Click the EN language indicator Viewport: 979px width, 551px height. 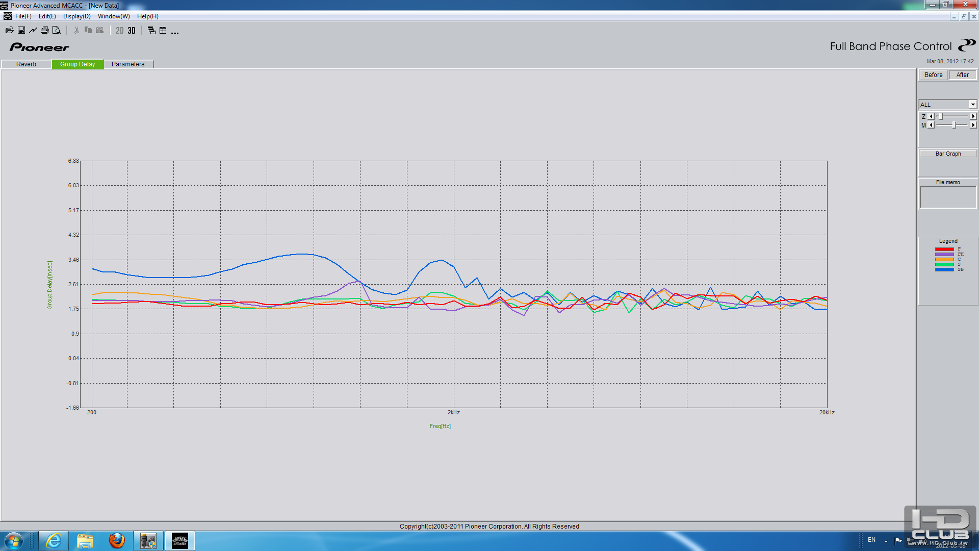click(x=871, y=540)
